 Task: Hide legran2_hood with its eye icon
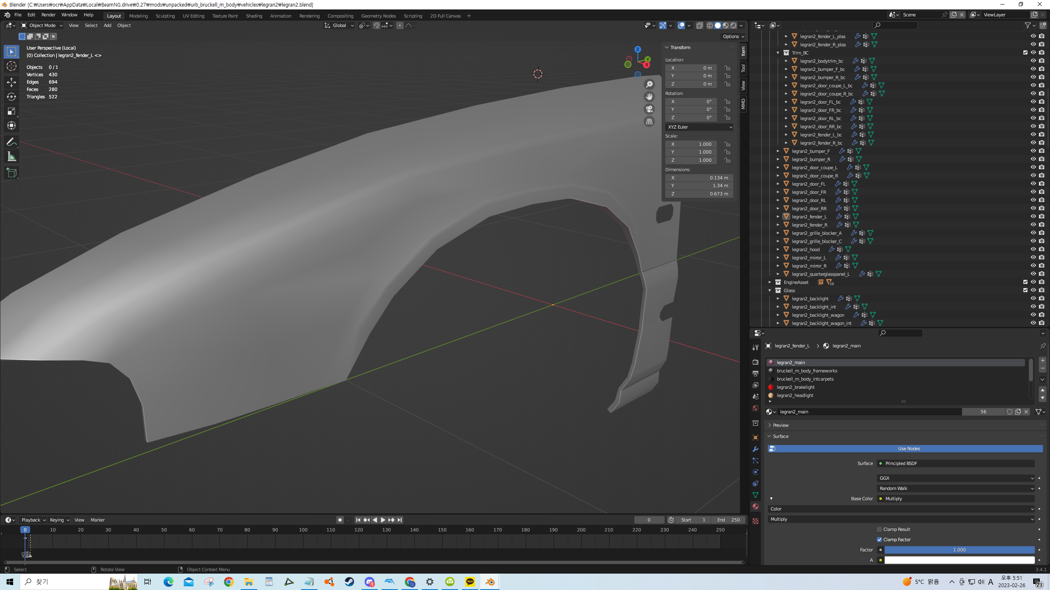coord(1033,249)
